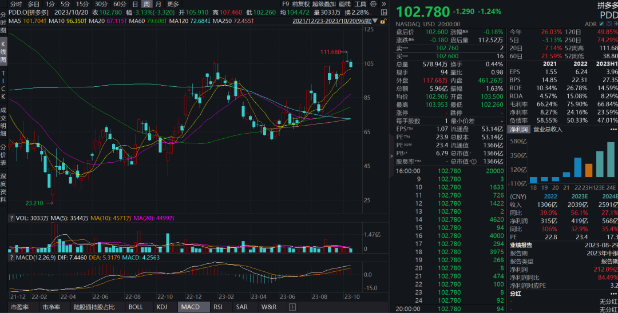Select 多日 period tab
618x313 pixels.
pyautogui.click(x=34, y=4)
